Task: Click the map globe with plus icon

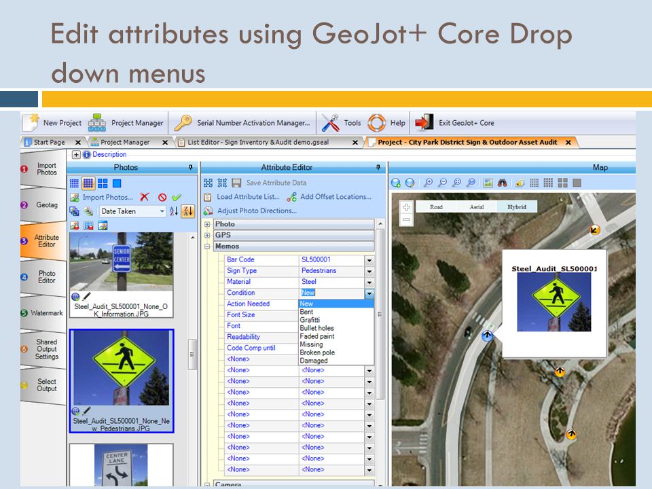Action: pos(396,183)
